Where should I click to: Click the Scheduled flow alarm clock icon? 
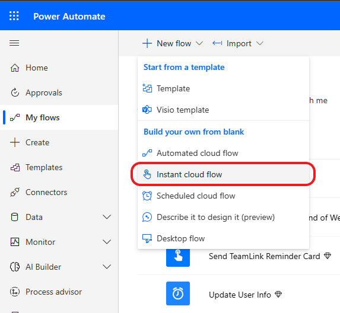[x=147, y=196]
